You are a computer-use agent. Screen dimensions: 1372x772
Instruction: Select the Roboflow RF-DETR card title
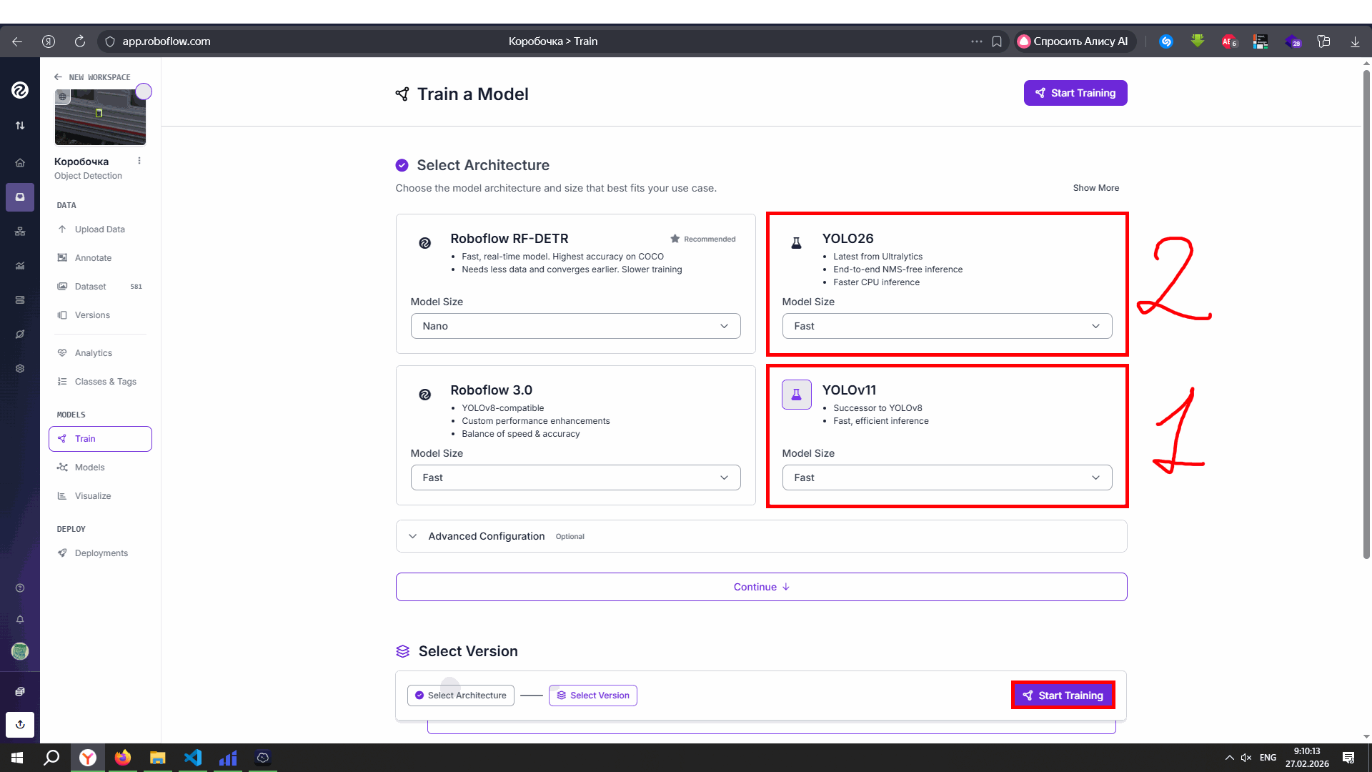coord(509,239)
